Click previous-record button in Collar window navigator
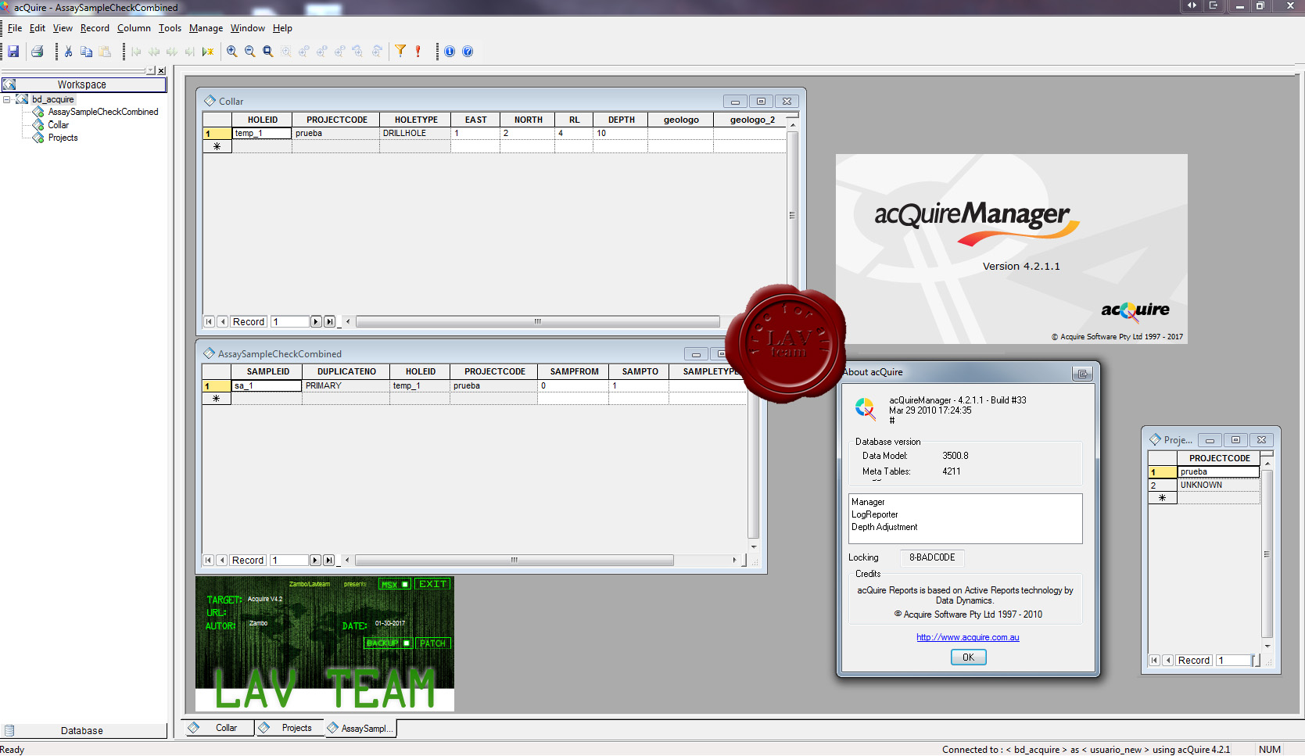Screen dimensions: 1305x756 tap(223, 321)
